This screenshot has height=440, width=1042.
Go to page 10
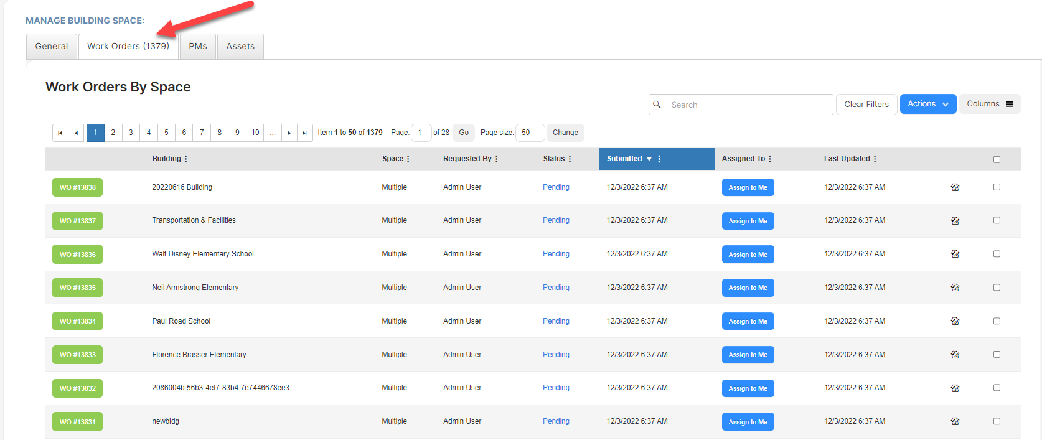(255, 133)
